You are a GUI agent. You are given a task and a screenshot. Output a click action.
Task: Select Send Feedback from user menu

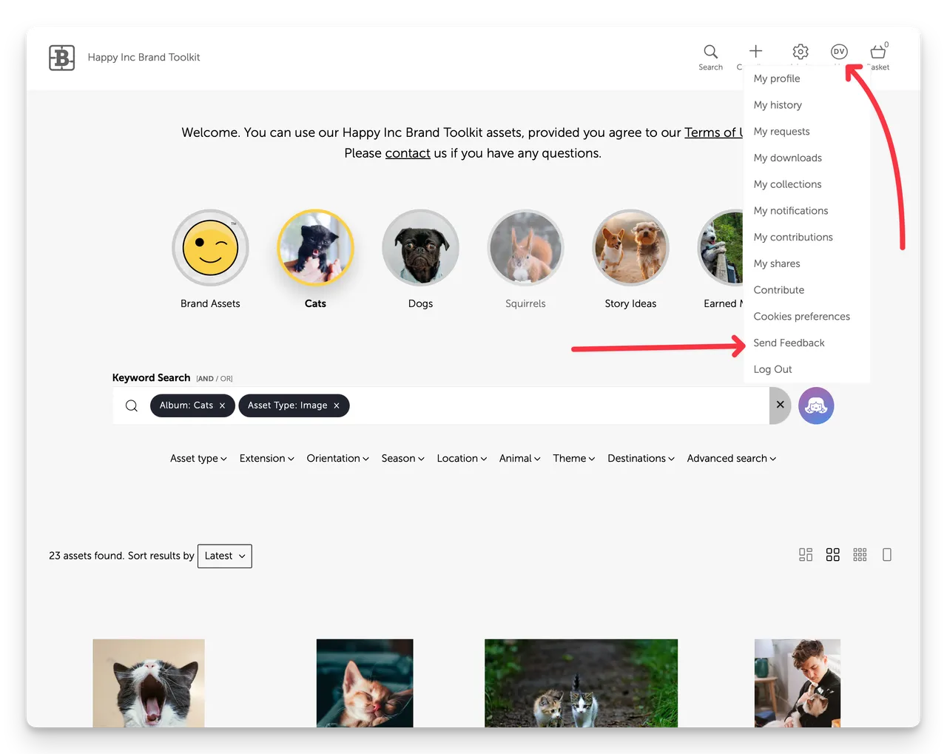click(x=789, y=343)
